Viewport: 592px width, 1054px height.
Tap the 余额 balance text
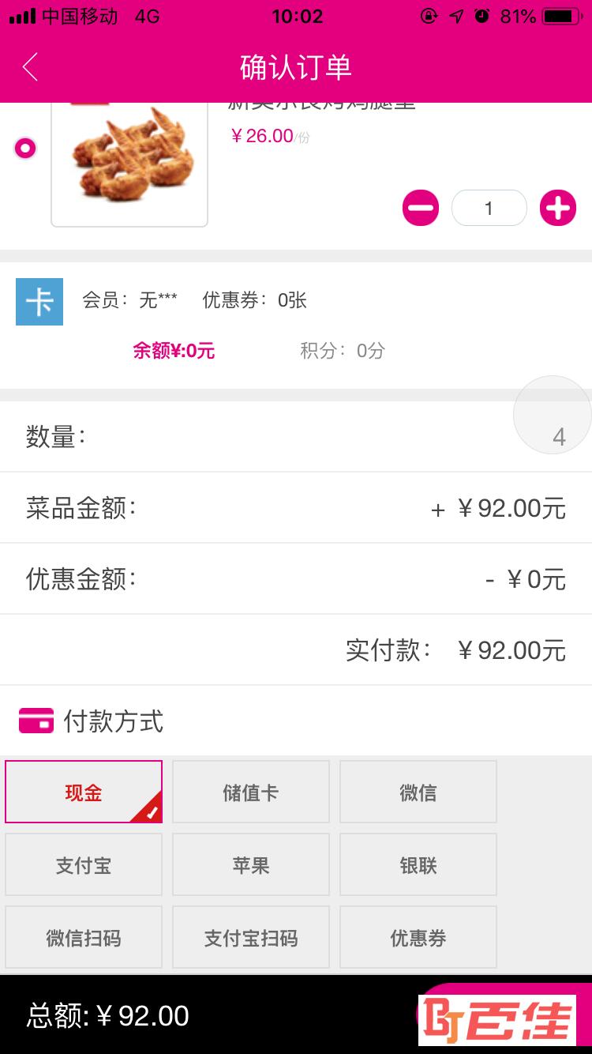coord(174,351)
